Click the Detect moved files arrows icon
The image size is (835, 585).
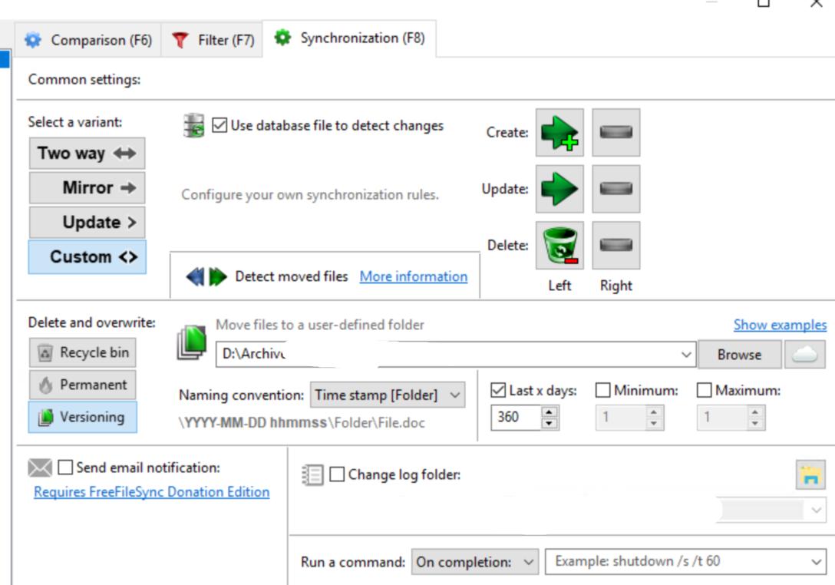click(206, 276)
